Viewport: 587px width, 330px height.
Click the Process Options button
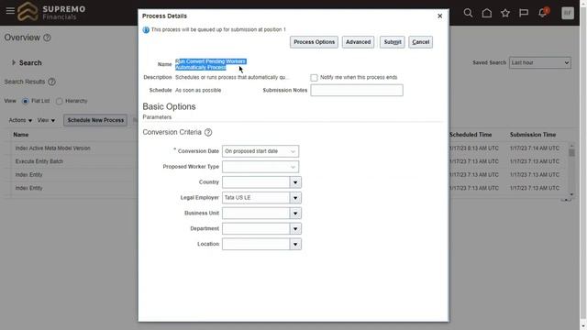[314, 42]
